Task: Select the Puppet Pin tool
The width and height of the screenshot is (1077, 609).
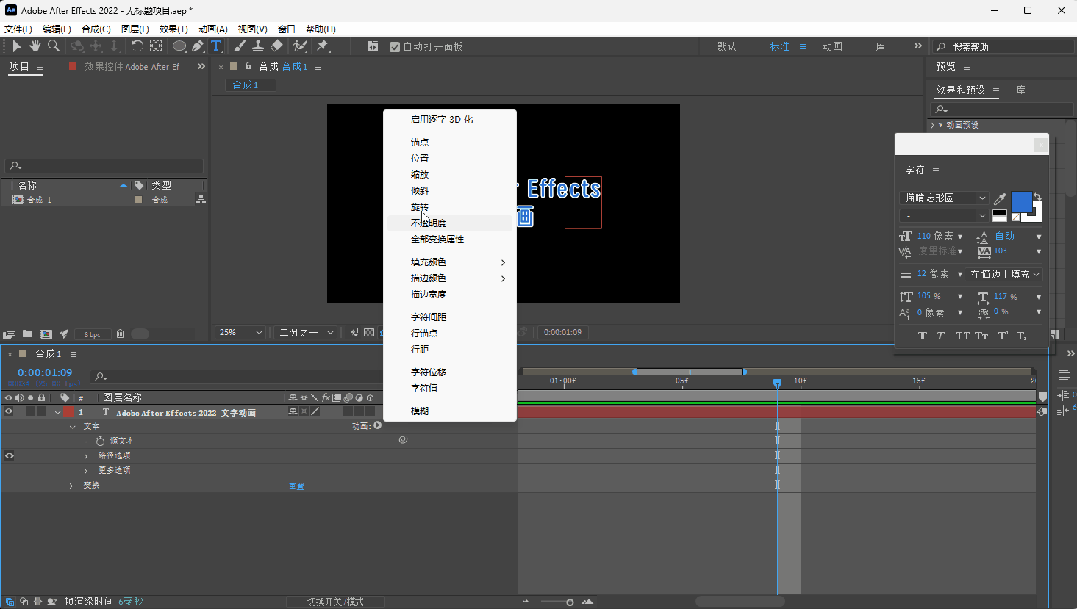Action: pos(322,46)
